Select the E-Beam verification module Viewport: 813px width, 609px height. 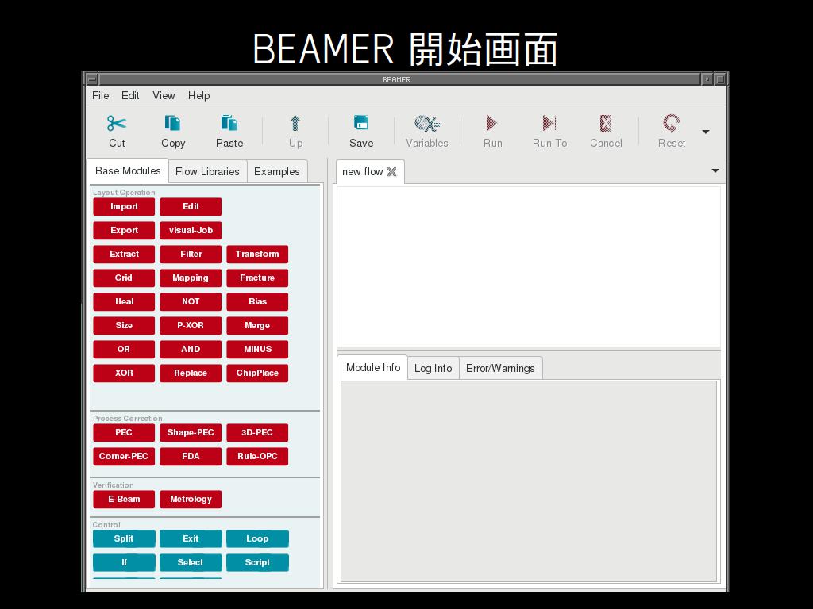coord(124,500)
